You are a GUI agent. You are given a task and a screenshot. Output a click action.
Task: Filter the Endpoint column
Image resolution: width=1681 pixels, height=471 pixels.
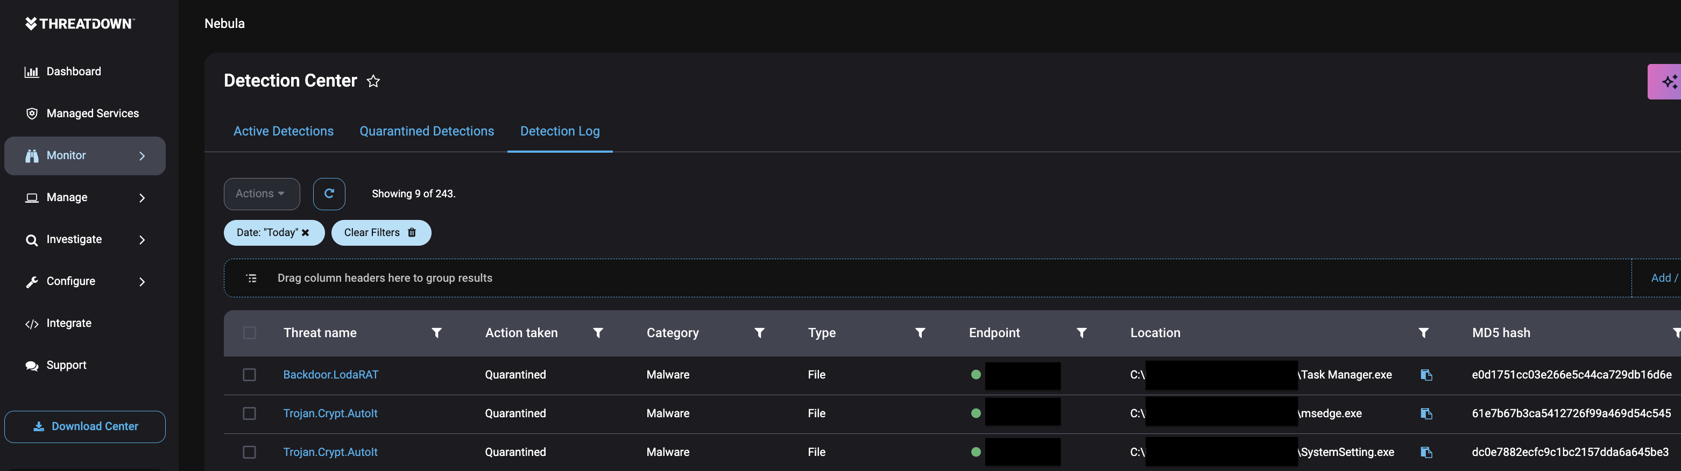point(1081,333)
